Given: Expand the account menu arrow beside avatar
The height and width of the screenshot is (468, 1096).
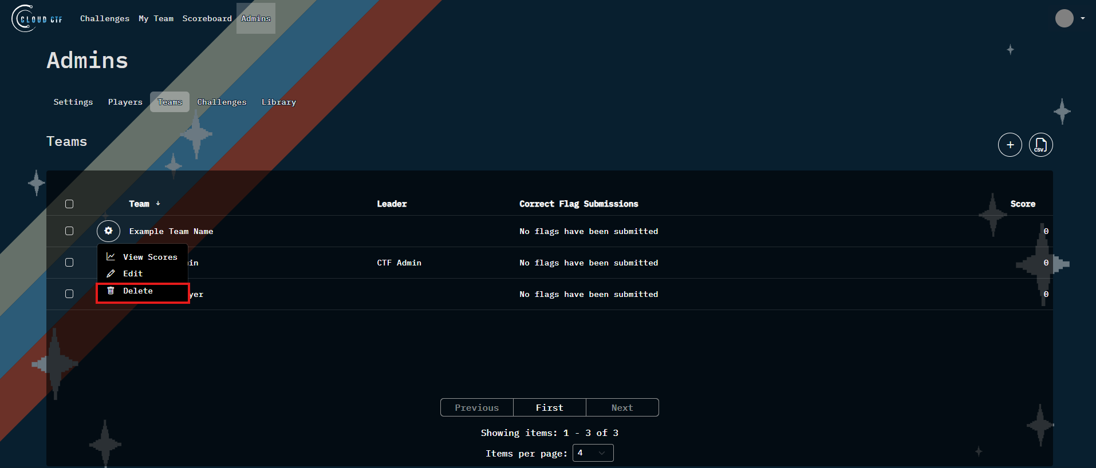Looking at the screenshot, I should (x=1082, y=18).
